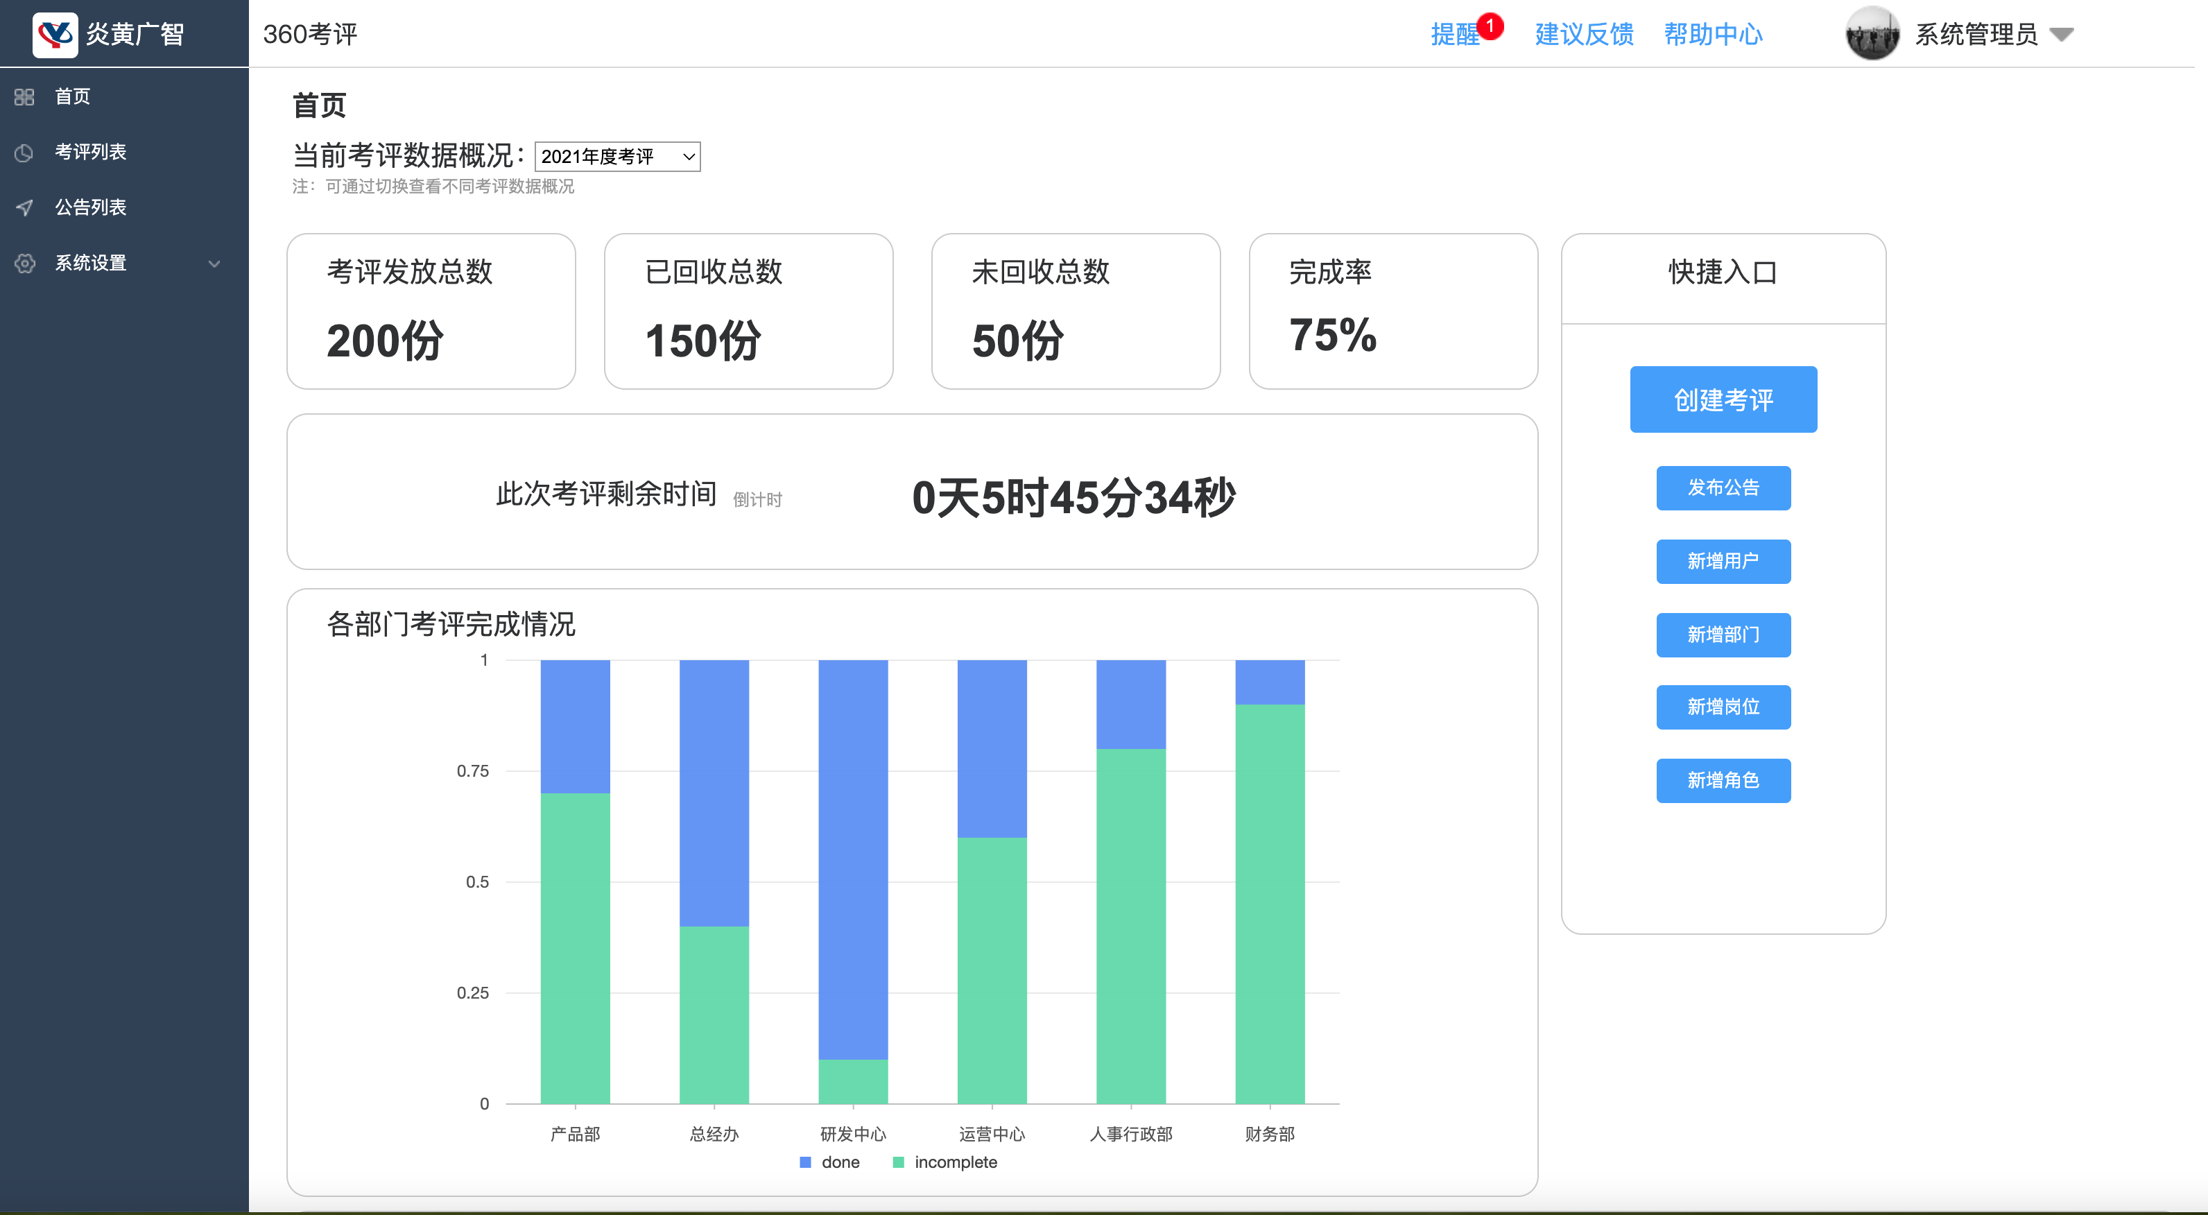Click the 运营中心 green bar segment

992,971
